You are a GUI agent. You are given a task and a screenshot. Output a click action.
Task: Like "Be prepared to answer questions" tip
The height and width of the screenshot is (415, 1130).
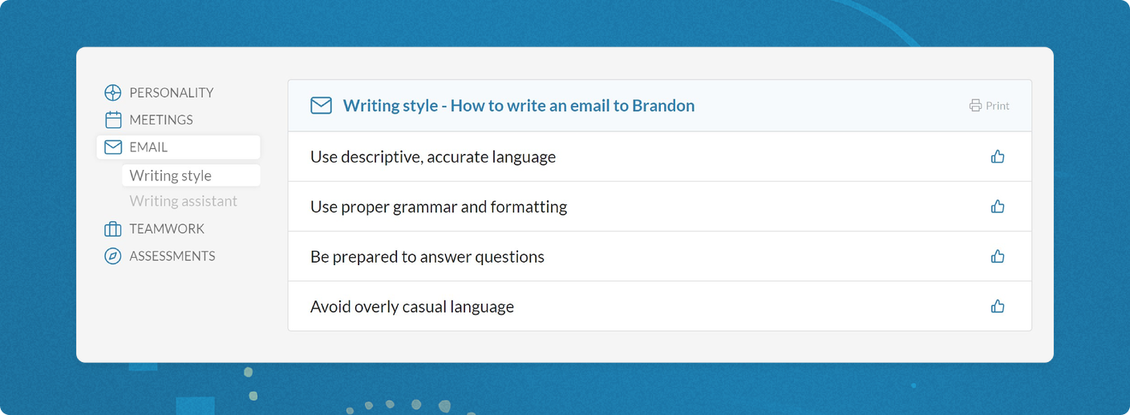[x=998, y=256]
